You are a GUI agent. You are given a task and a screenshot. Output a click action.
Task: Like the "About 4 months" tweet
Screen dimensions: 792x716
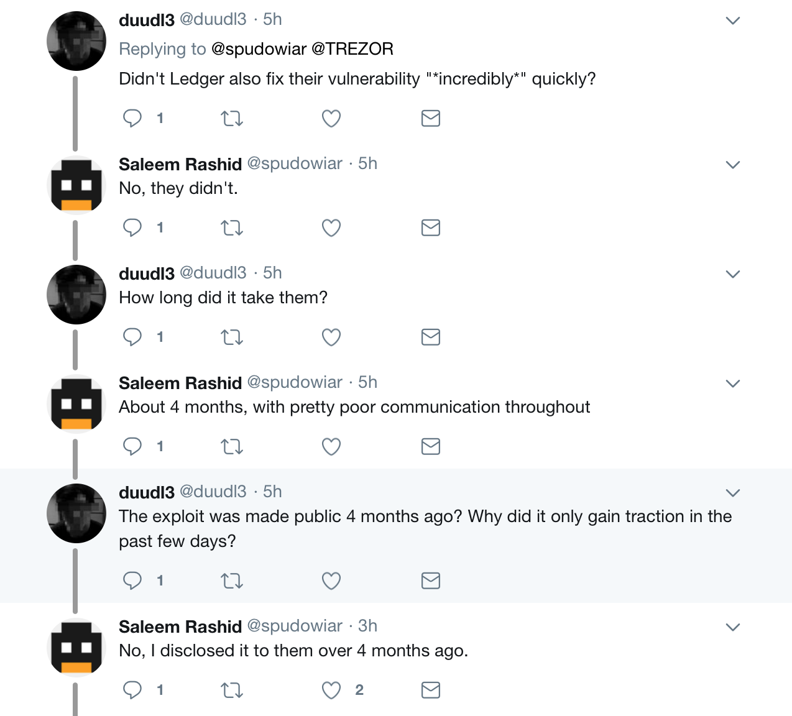click(x=331, y=446)
